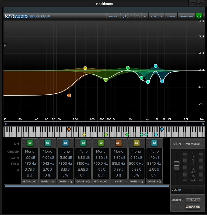Screen dimensions: 207x215
Task: Click the 1.00 dB gain value
Action: point(30,158)
